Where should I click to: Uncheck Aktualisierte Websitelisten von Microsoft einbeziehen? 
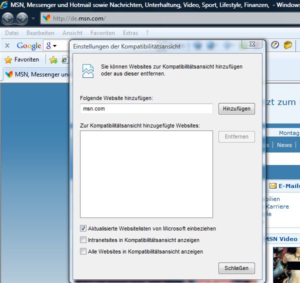click(83, 228)
